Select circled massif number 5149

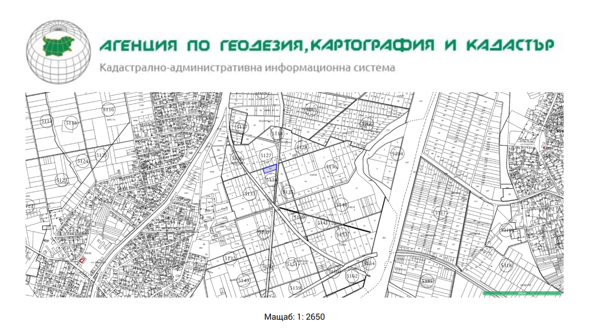coord(243,280)
